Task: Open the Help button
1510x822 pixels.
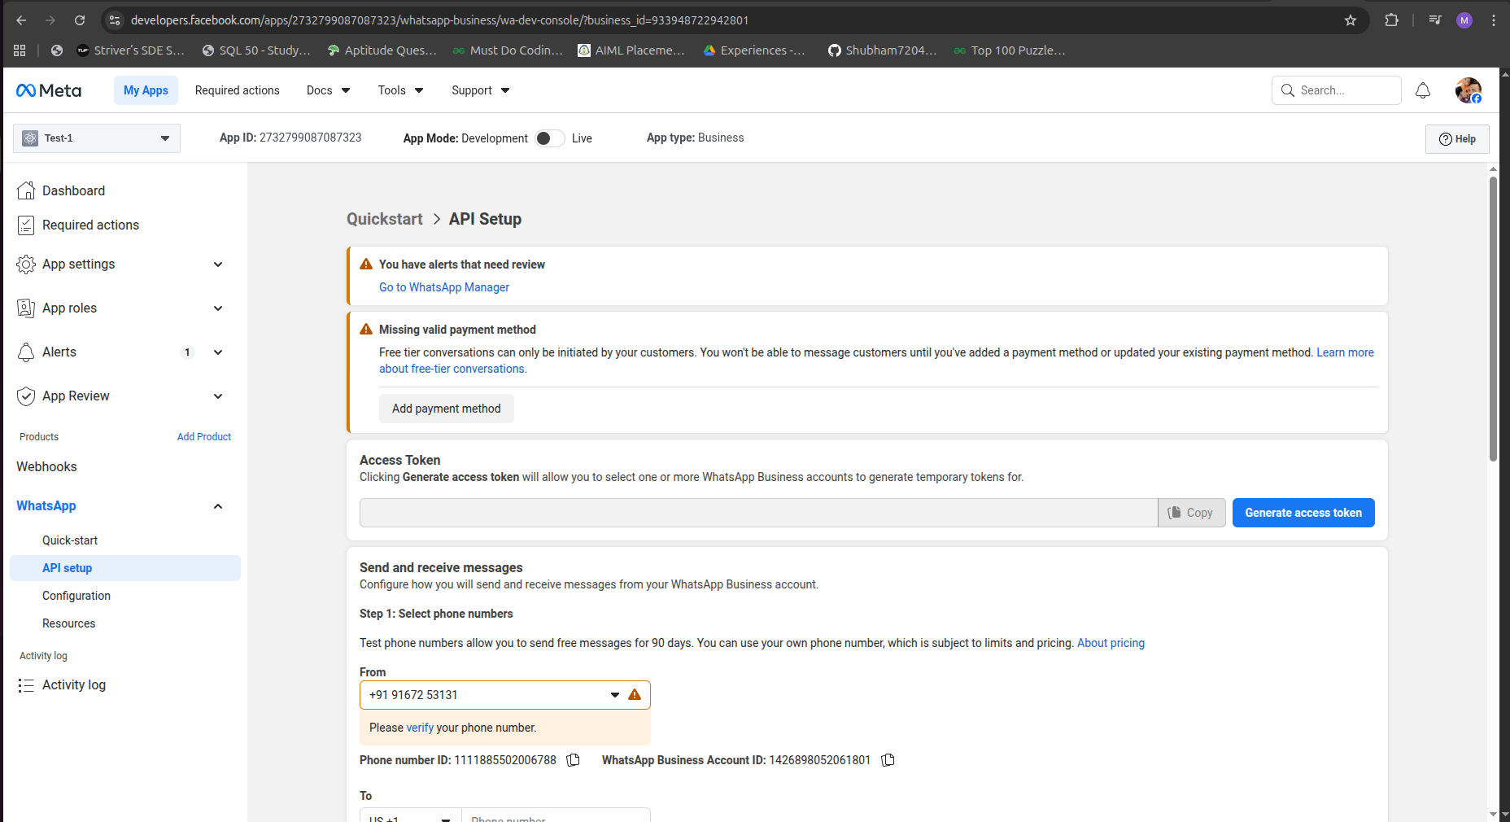Action: [1457, 139]
